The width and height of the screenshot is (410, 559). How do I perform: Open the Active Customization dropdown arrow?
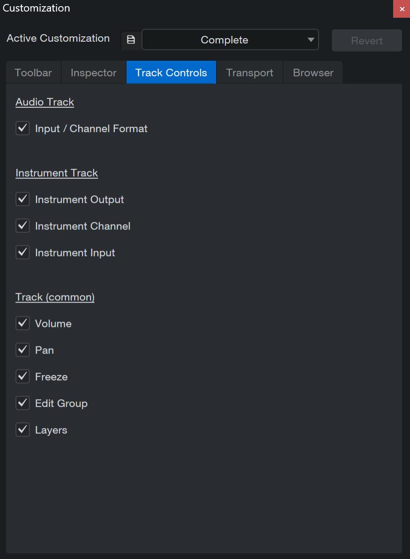tap(311, 40)
